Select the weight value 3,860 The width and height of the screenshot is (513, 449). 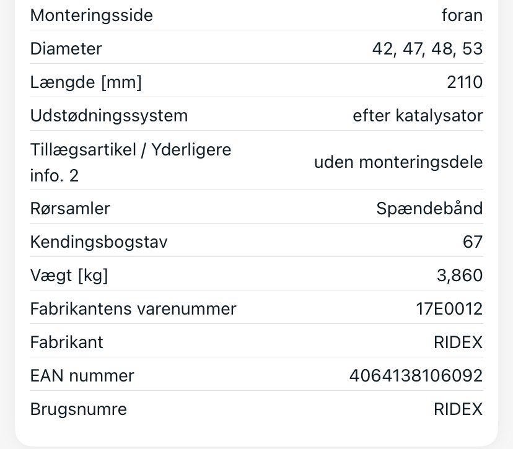point(459,275)
